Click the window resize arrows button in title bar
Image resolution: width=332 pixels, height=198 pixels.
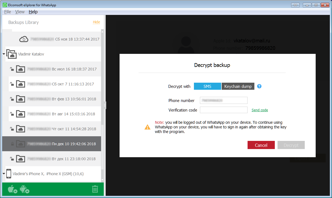click(295, 5)
